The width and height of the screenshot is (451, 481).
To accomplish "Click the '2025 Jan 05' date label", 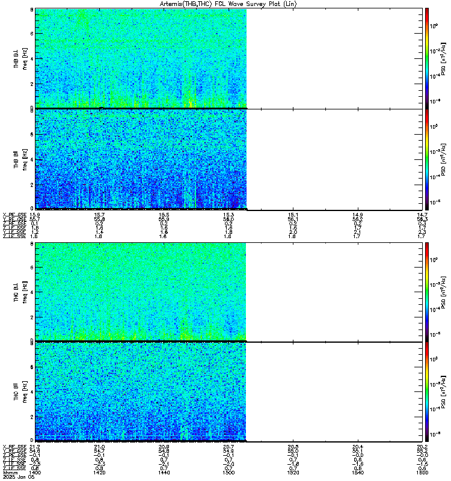I will (19, 477).
